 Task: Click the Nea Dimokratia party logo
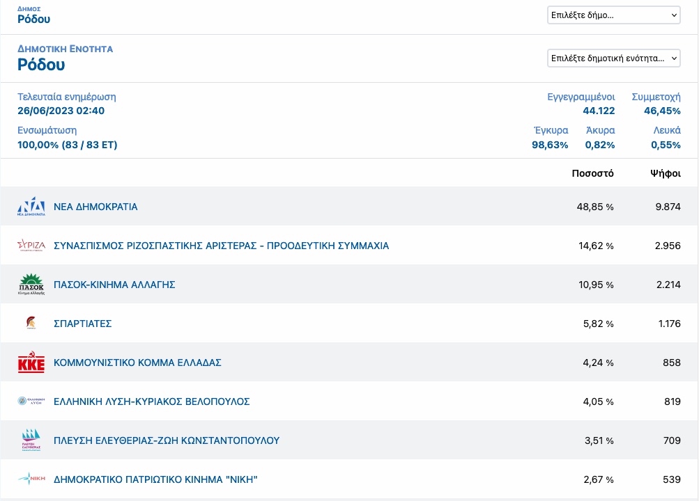click(31, 207)
